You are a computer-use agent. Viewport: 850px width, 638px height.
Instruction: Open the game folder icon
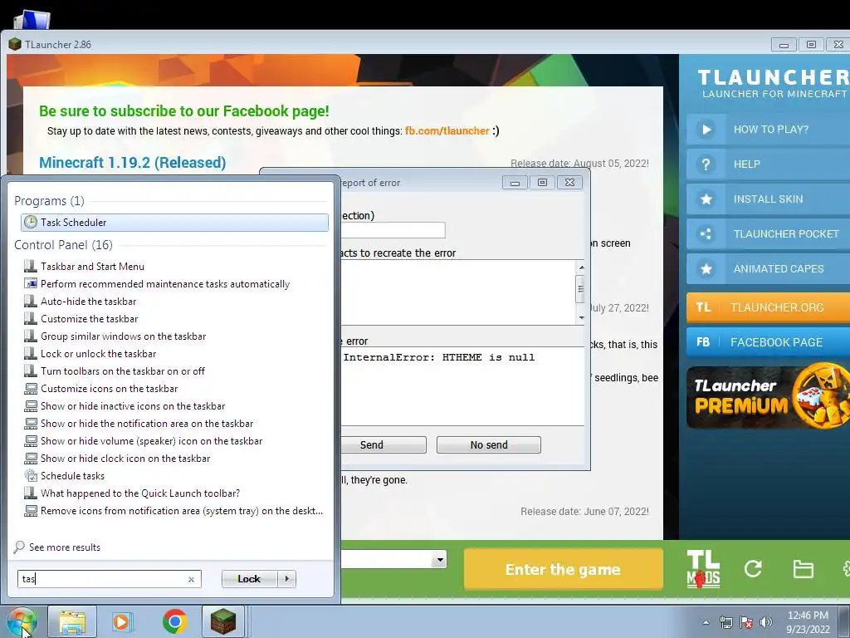803,569
